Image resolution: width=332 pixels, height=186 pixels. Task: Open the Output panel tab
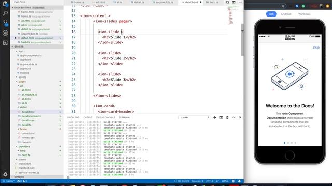pyautogui.click(x=88, y=117)
